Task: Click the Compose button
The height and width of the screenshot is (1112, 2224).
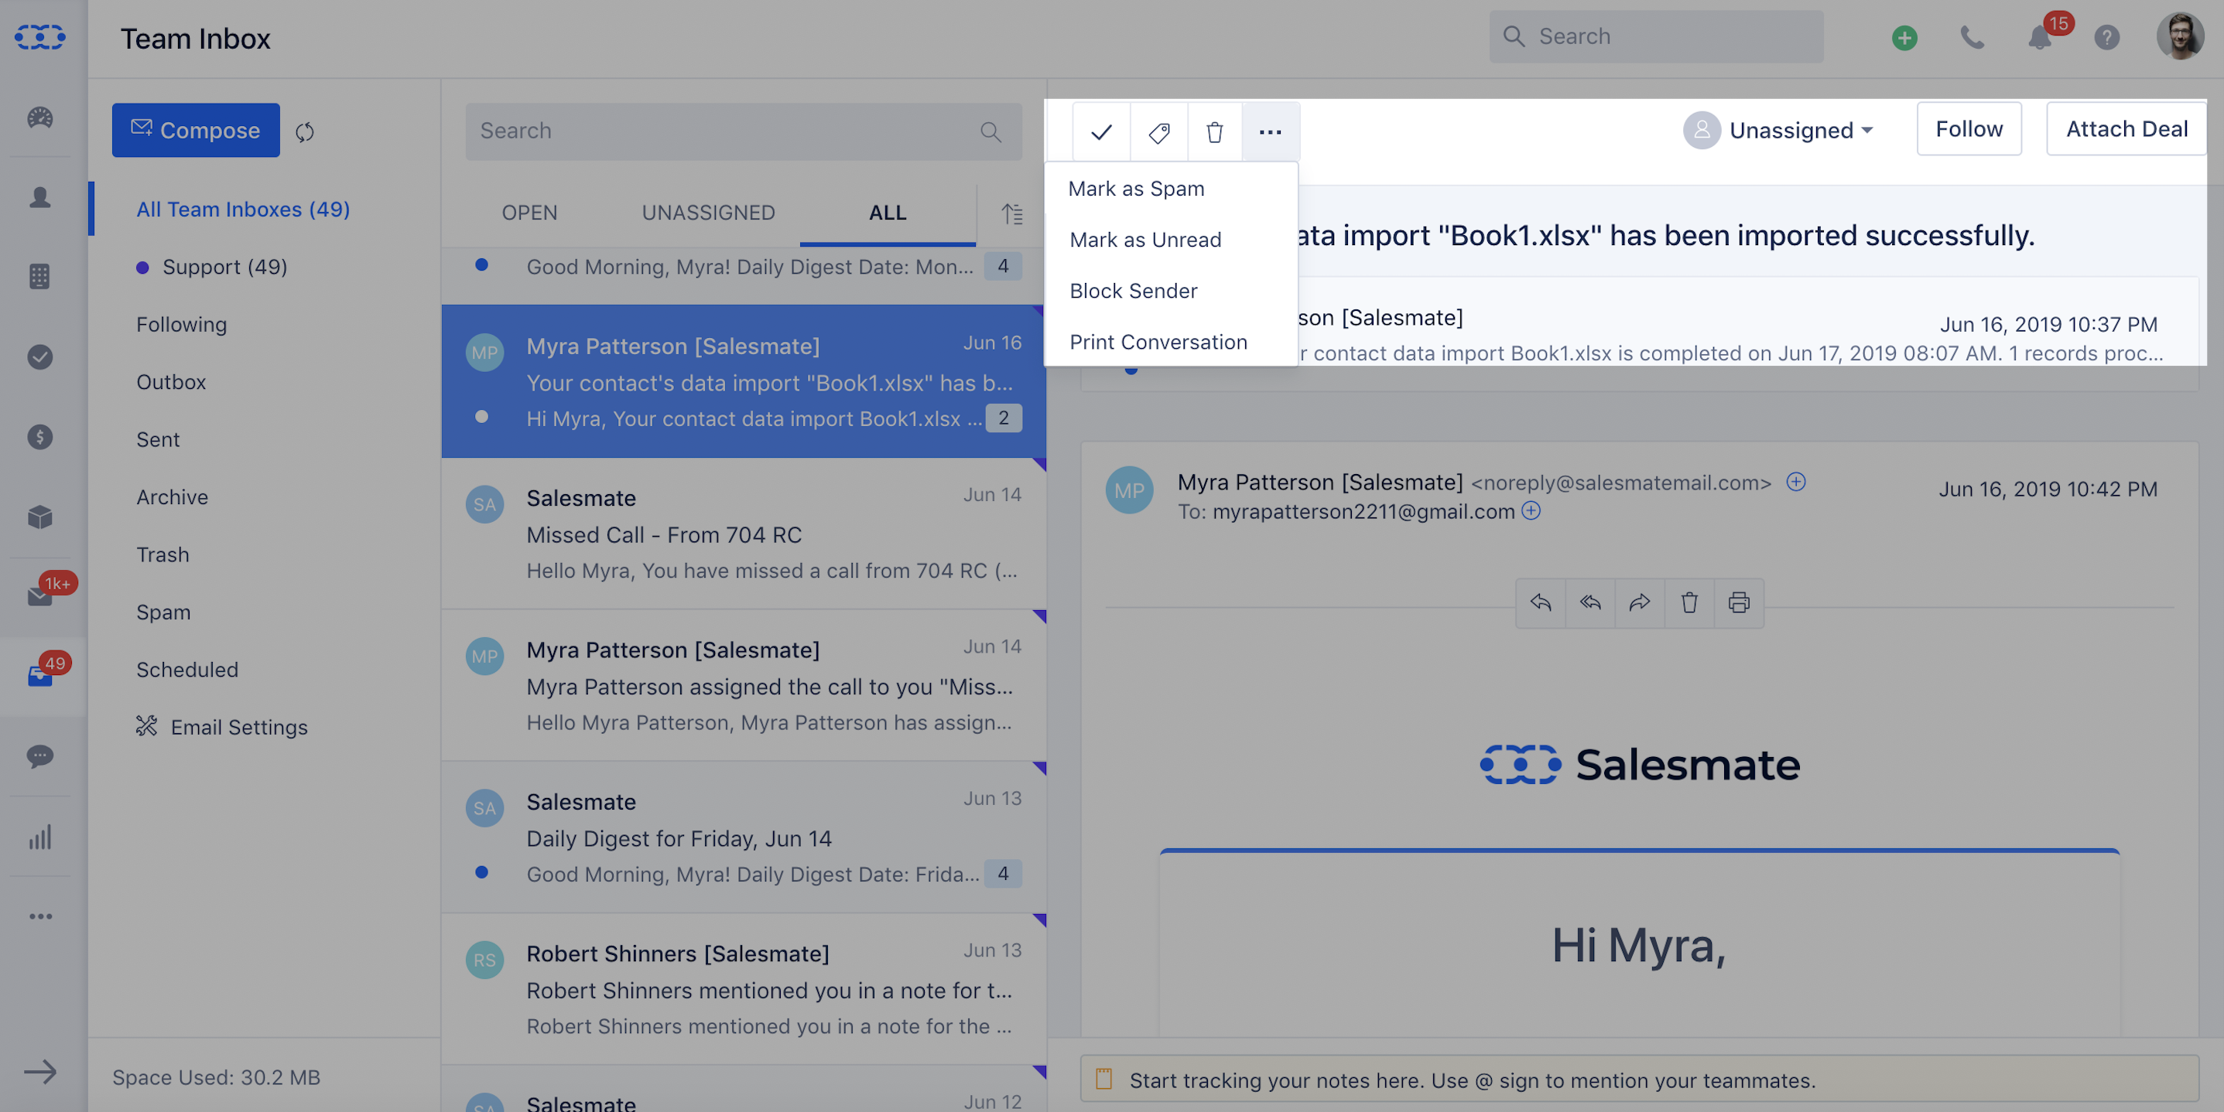Action: [196, 130]
